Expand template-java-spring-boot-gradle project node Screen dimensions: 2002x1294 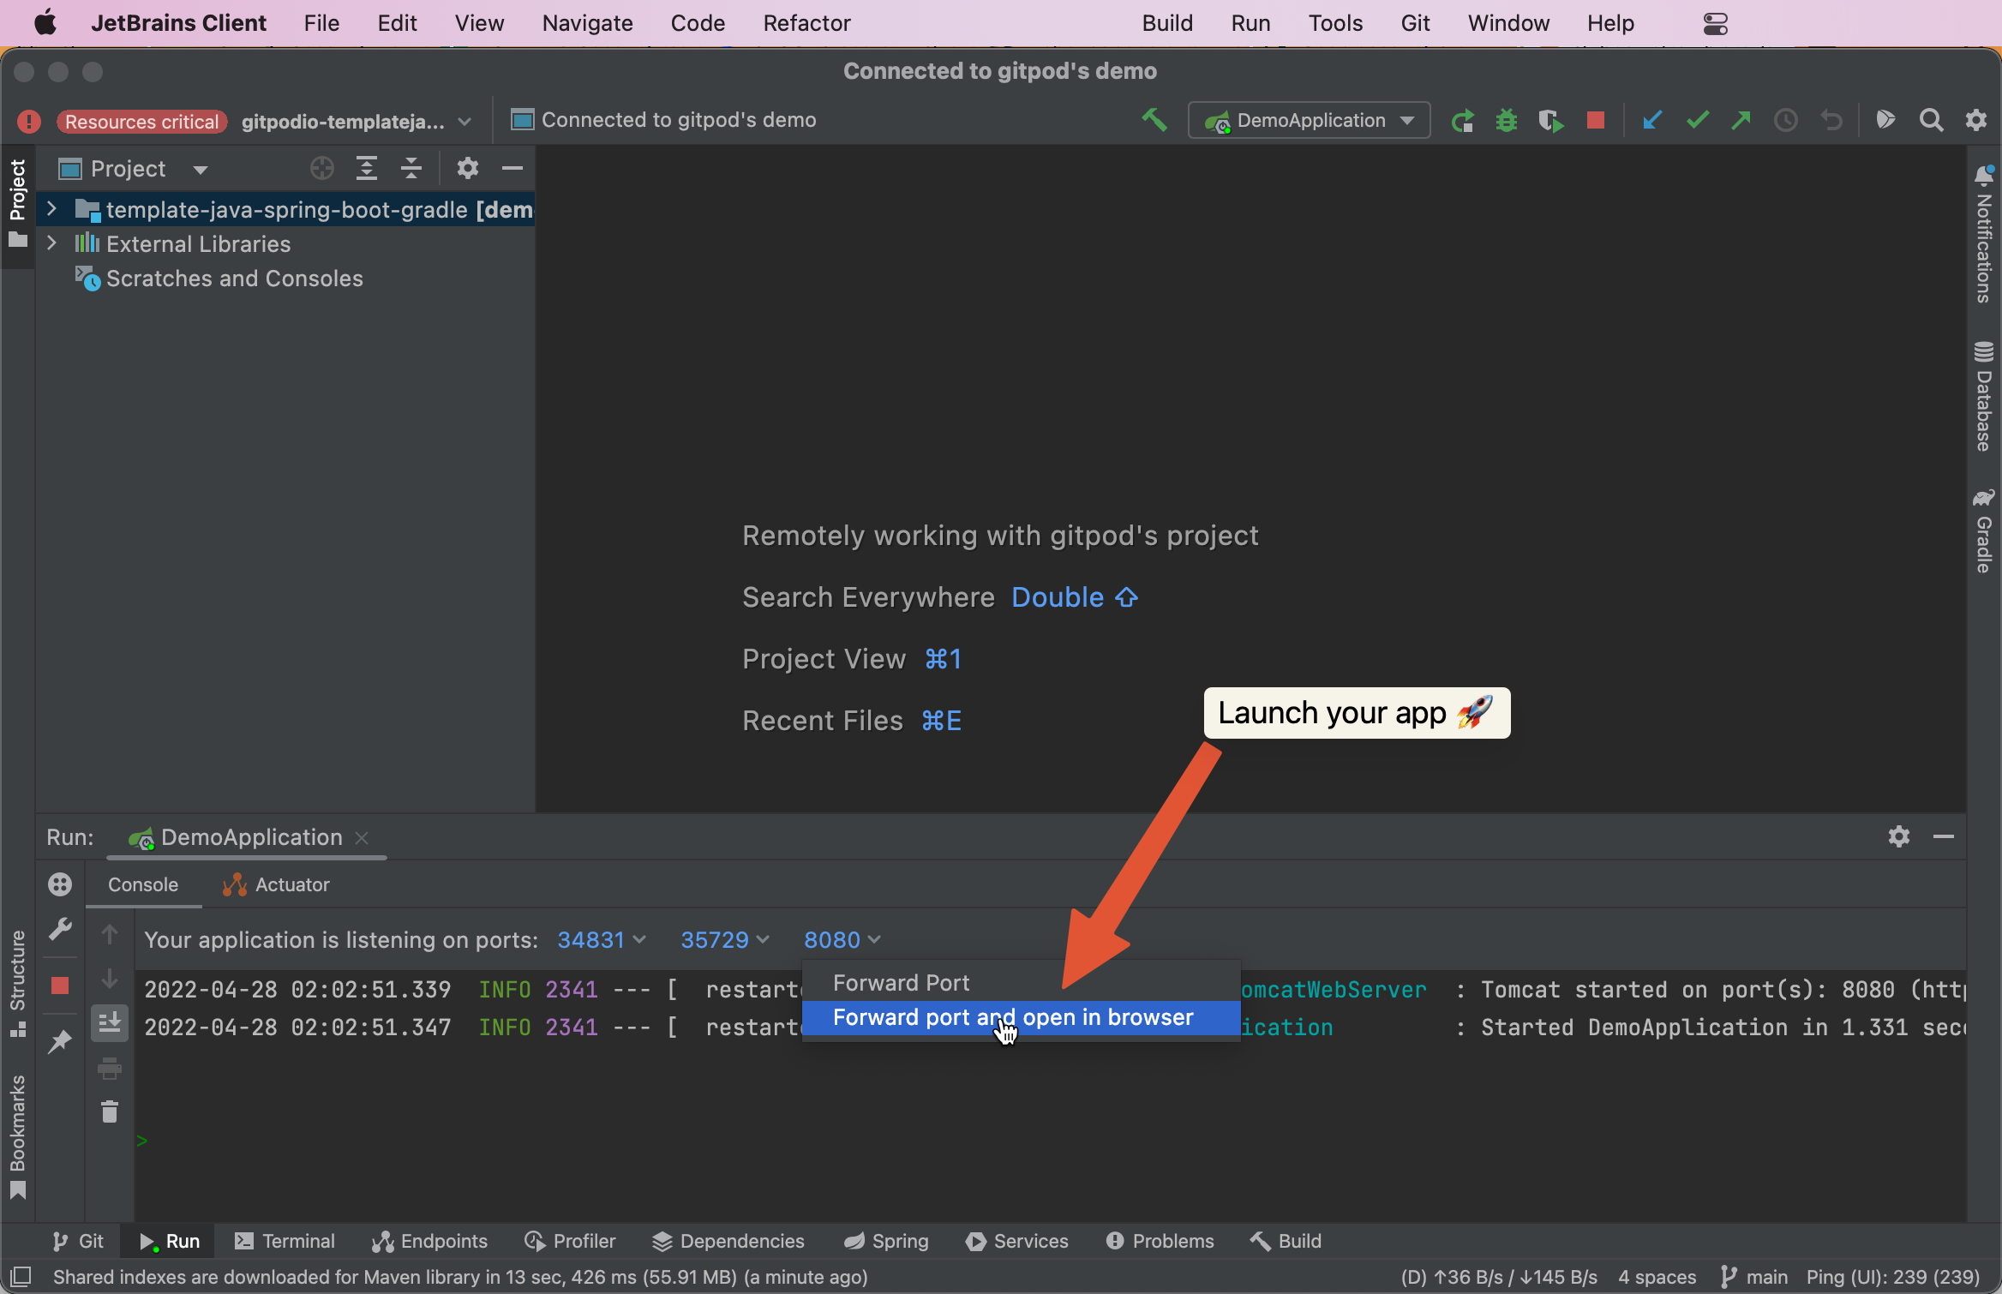(51, 209)
